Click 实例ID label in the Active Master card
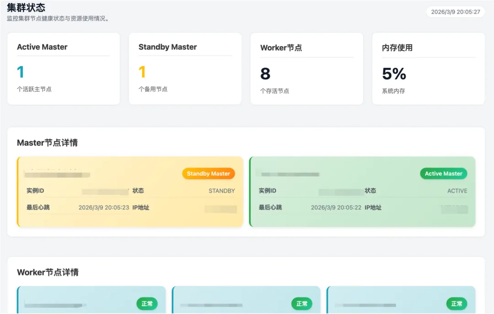The width and height of the screenshot is (494, 314). (267, 191)
